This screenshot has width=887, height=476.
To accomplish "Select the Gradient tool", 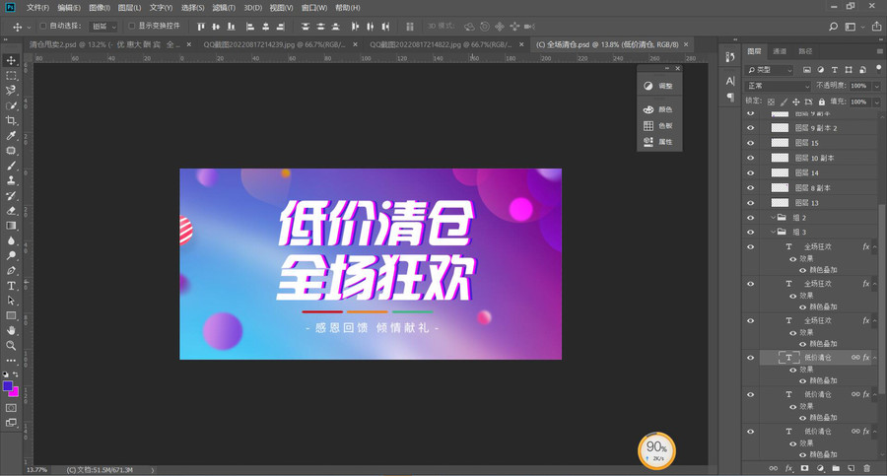I will coord(11,226).
